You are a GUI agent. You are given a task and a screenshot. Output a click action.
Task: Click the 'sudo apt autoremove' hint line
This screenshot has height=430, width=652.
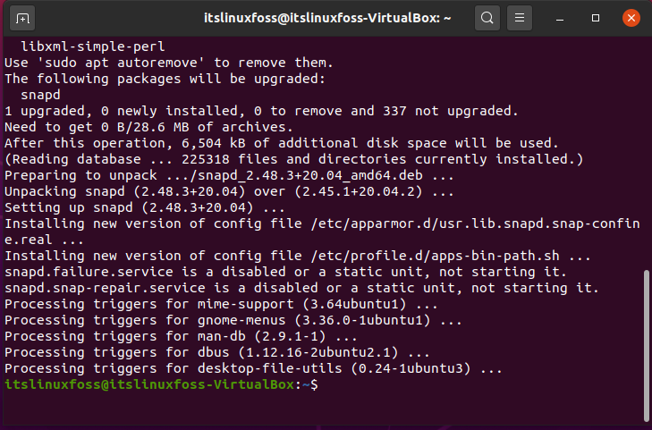tap(169, 63)
